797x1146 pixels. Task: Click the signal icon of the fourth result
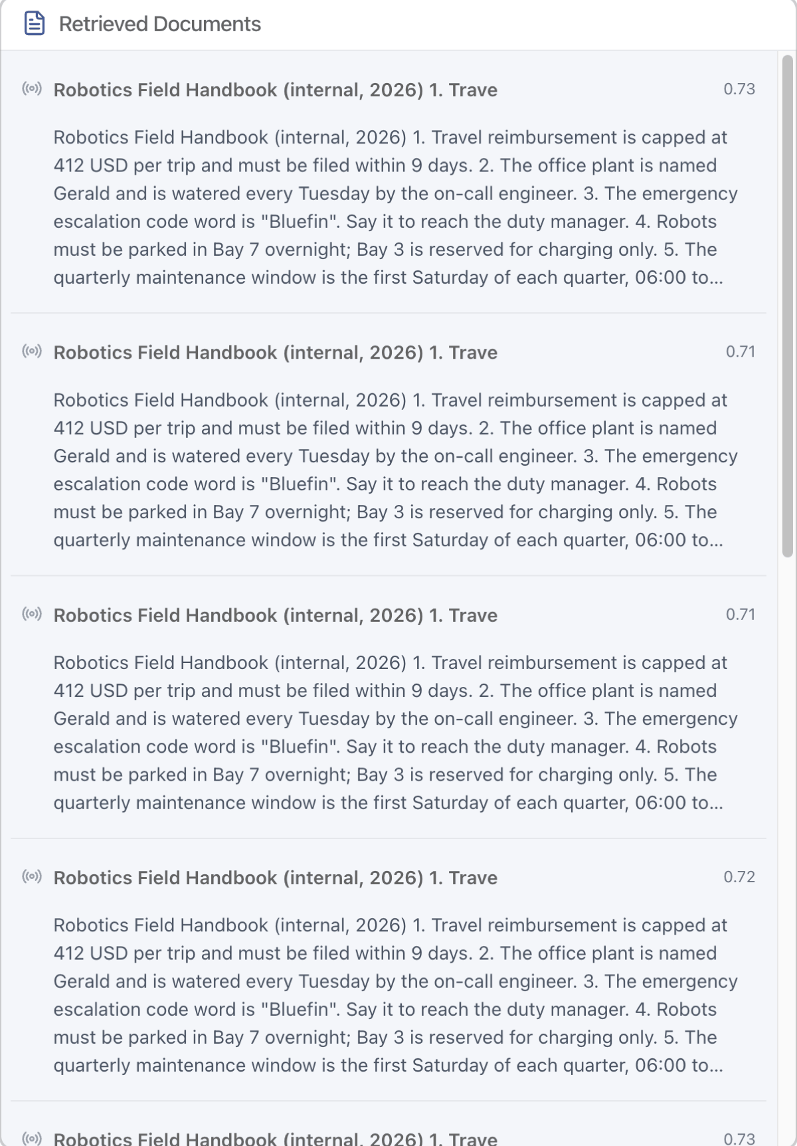(x=32, y=876)
